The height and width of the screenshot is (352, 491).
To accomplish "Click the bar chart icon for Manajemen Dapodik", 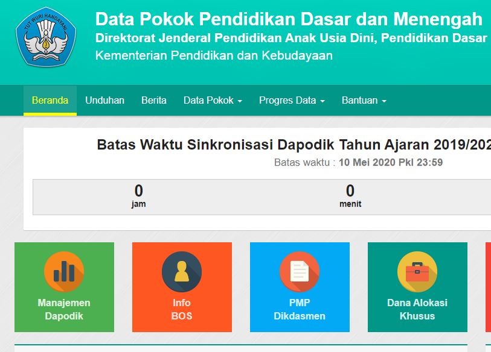I will point(64,272).
